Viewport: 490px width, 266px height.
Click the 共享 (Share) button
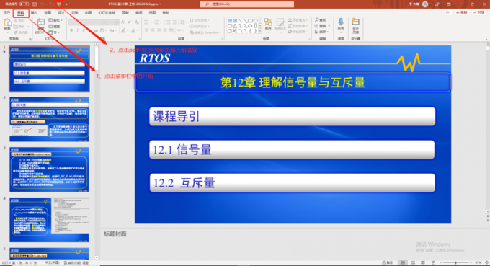(479, 12)
